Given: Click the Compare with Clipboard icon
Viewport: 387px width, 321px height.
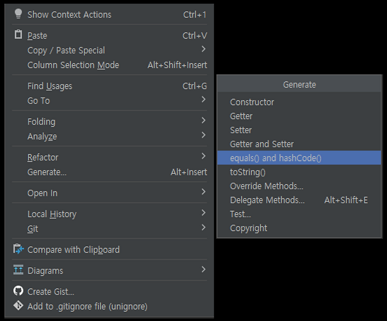Looking at the screenshot, I should pos(18,249).
